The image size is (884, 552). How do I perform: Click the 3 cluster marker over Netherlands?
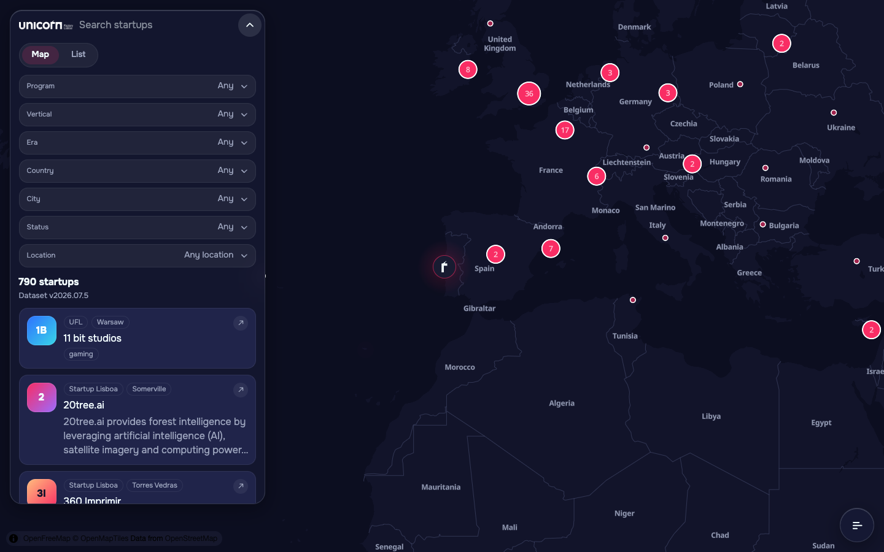coord(610,73)
